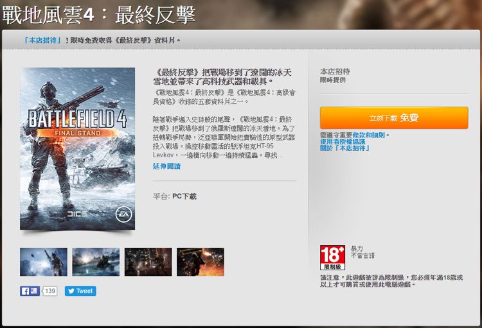Click the 「本店招待」 banner link at top

[x=43, y=40]
